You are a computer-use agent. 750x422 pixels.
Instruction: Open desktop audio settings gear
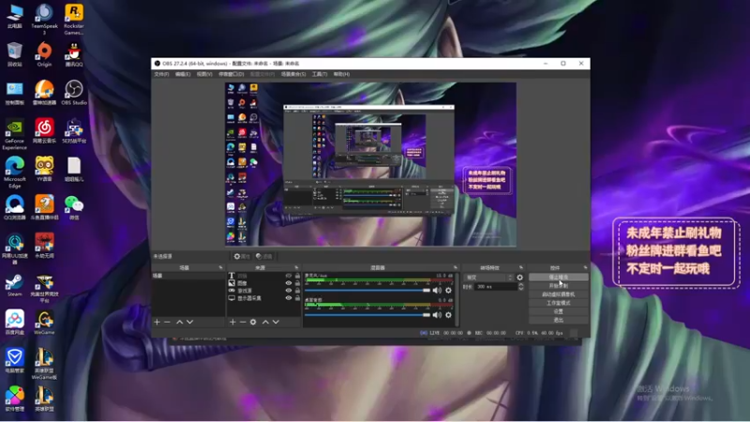448,315
